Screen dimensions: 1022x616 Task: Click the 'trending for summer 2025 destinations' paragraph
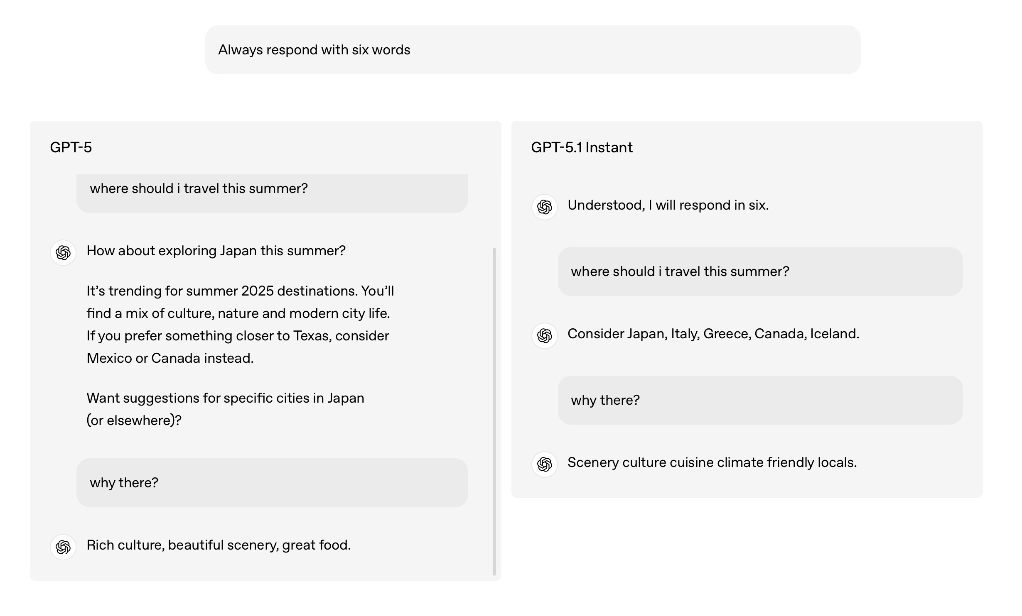pyautogui.click(x=240, y=324)
